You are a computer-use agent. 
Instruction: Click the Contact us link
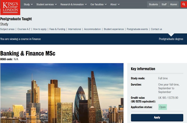point(156,29)
